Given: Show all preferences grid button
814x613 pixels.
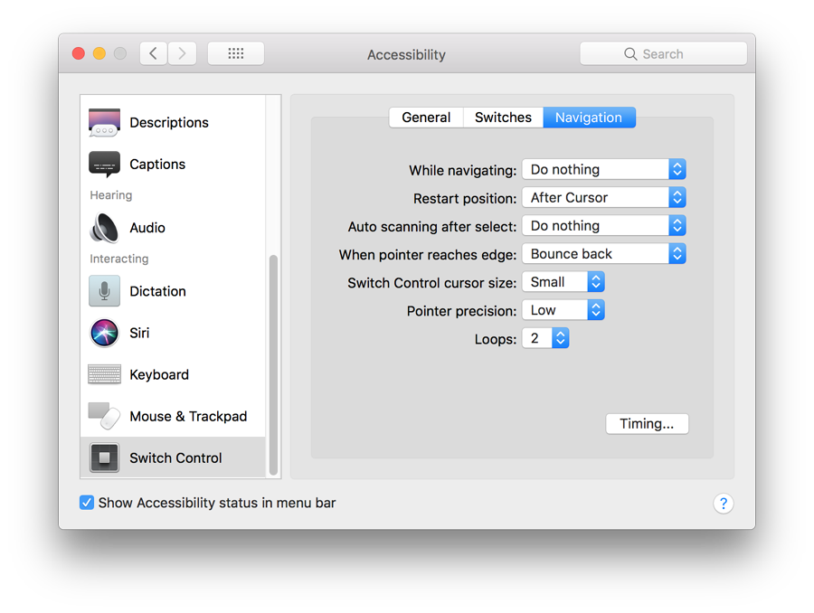Looking at the screenshot, I should point(236,53).
